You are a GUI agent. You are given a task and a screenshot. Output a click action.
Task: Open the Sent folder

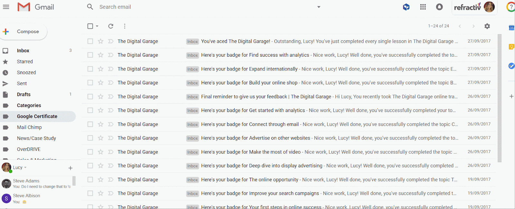click(22, 83)
